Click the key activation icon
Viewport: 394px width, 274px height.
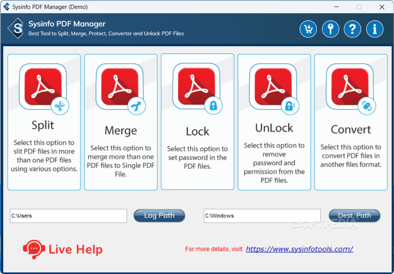tap(330, 29)
